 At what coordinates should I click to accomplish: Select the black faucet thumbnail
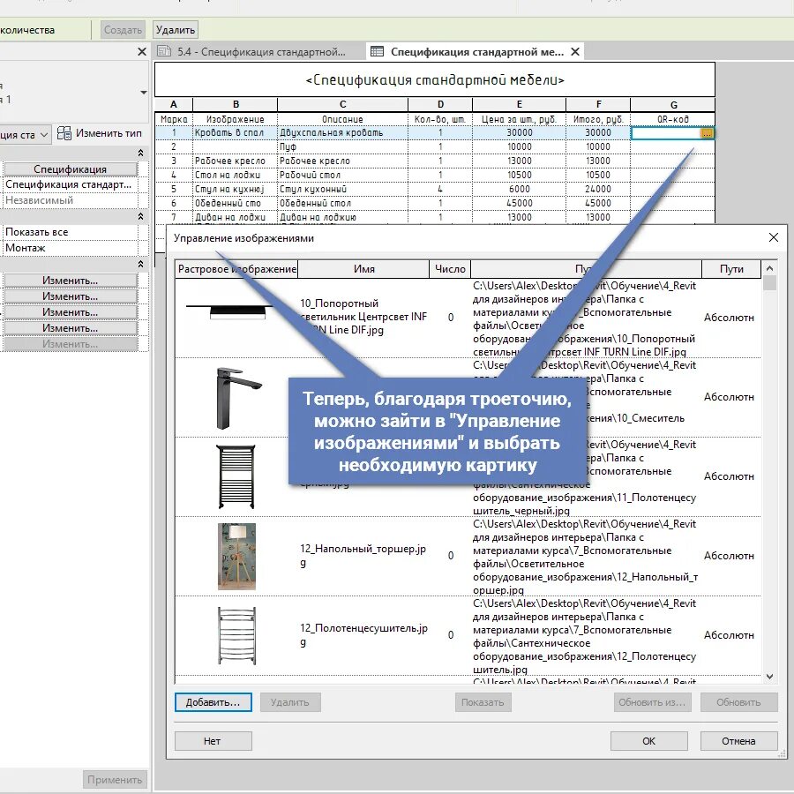click(x=237, y=399)
